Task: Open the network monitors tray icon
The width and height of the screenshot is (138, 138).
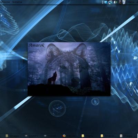Action: click(110, 2)
